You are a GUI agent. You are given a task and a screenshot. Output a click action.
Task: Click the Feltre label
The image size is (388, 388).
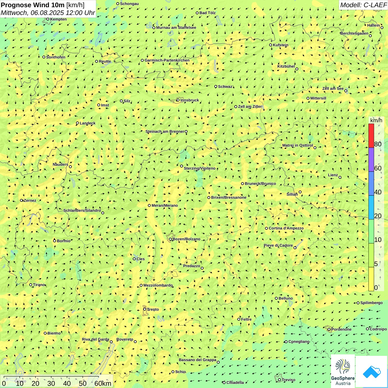coord(246,319)
